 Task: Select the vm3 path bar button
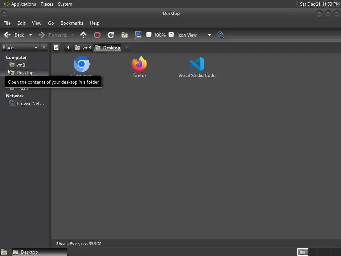click(x=83, y=48)
